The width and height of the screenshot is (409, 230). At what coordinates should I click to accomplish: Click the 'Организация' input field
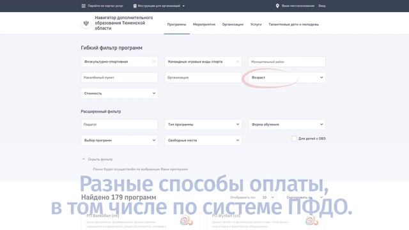203,77
